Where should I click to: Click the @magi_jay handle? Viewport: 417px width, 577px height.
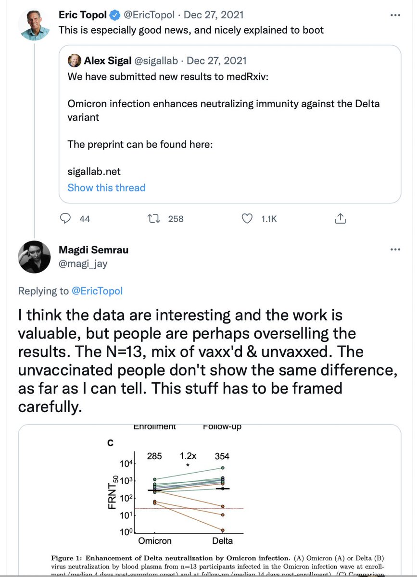click(78, 262)
